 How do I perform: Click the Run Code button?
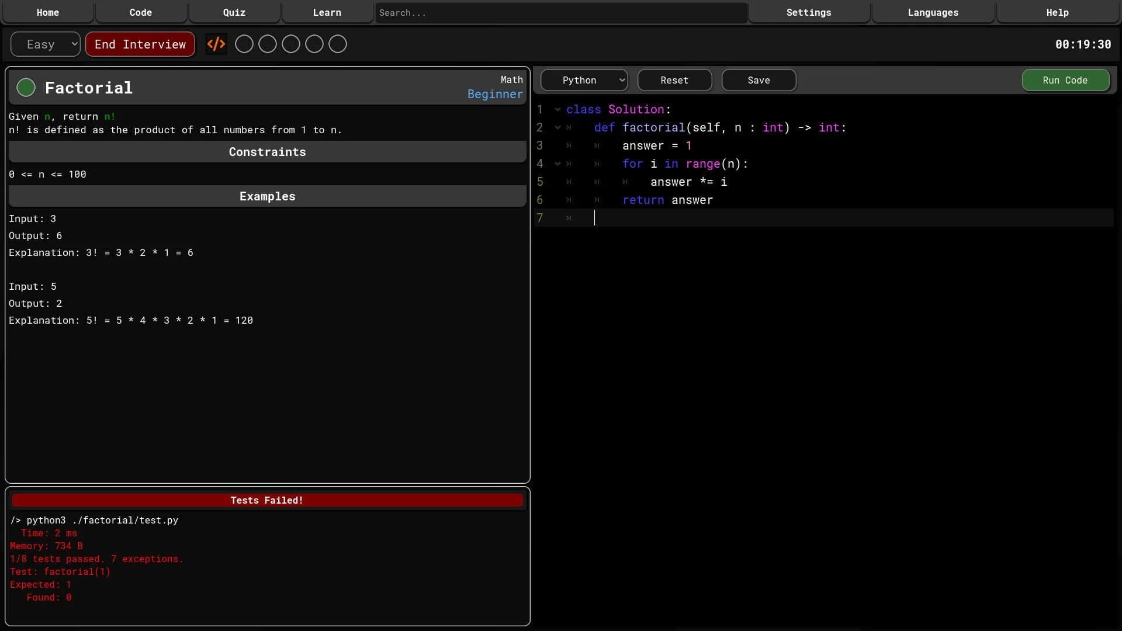pyautogui.click(x=1065, y=80)
